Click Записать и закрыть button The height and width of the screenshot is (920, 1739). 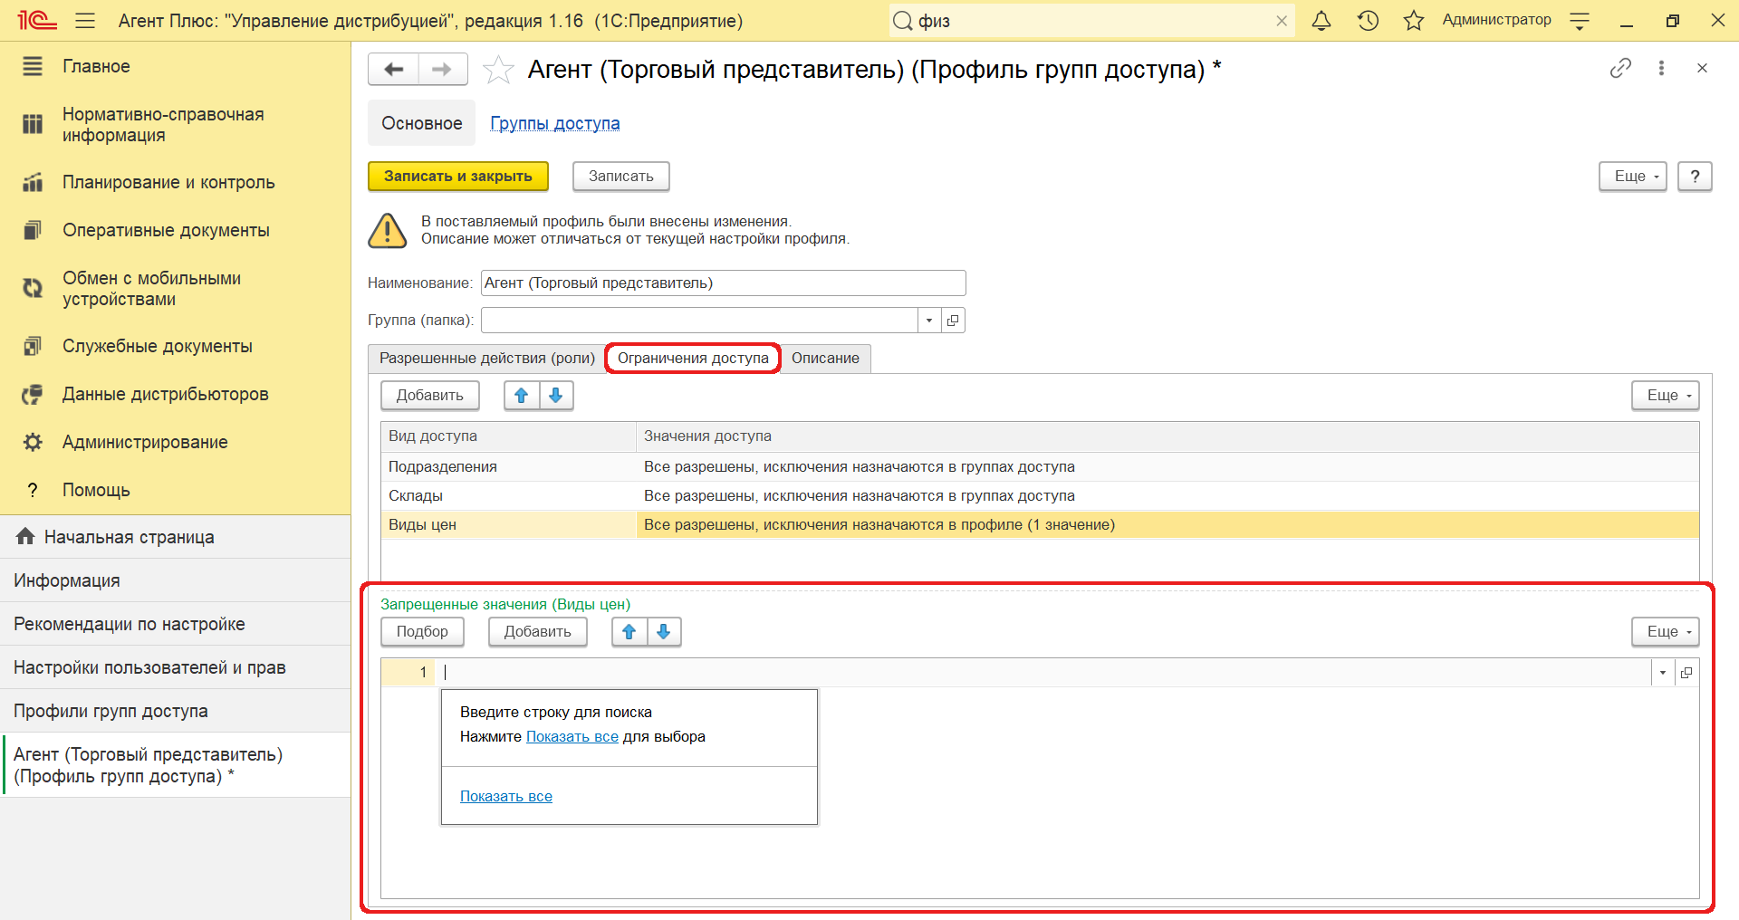458,176
